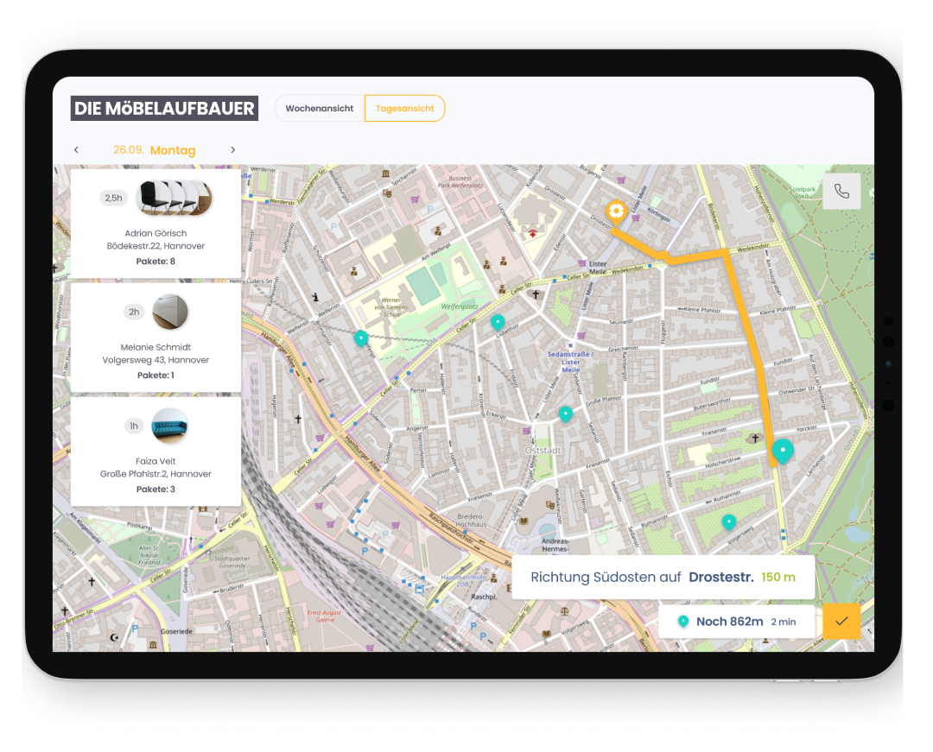Click Pakete: 8 label
The image size is (933, 752).
[x=155, y=261]
